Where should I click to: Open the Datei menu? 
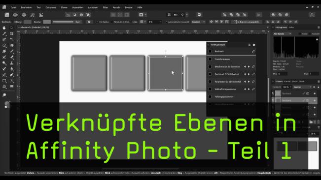coord(13,7)
